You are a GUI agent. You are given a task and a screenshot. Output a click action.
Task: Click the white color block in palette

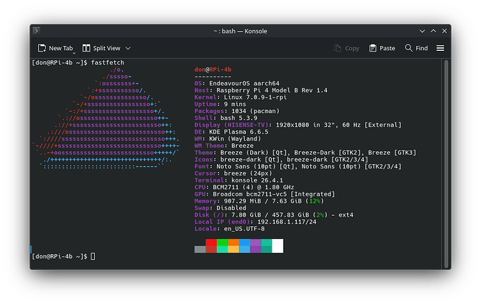277,246
